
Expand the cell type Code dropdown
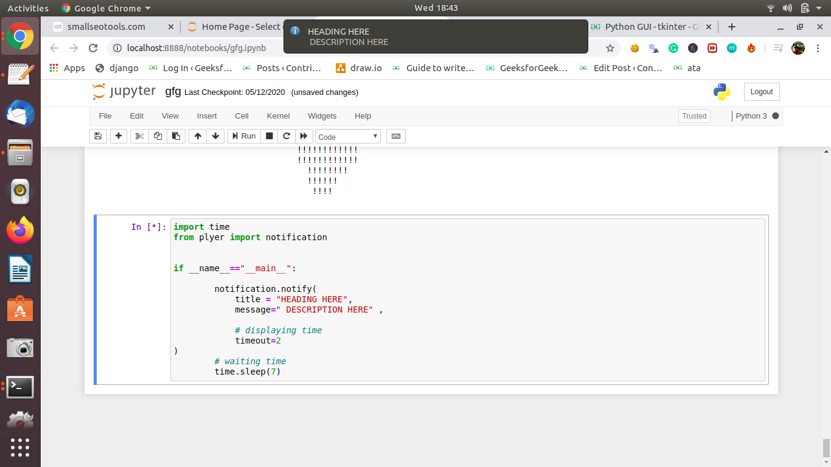(x=348, y=137)
